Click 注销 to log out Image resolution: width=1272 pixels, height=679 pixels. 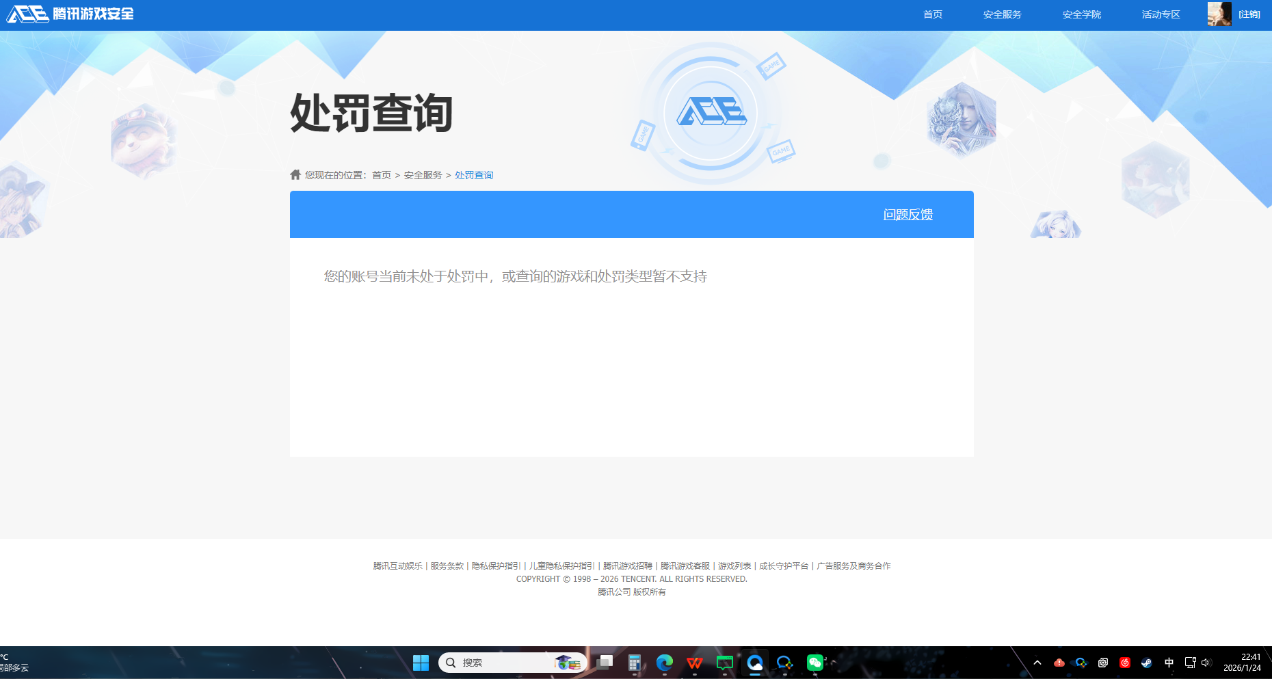(x=1249, y=14)
